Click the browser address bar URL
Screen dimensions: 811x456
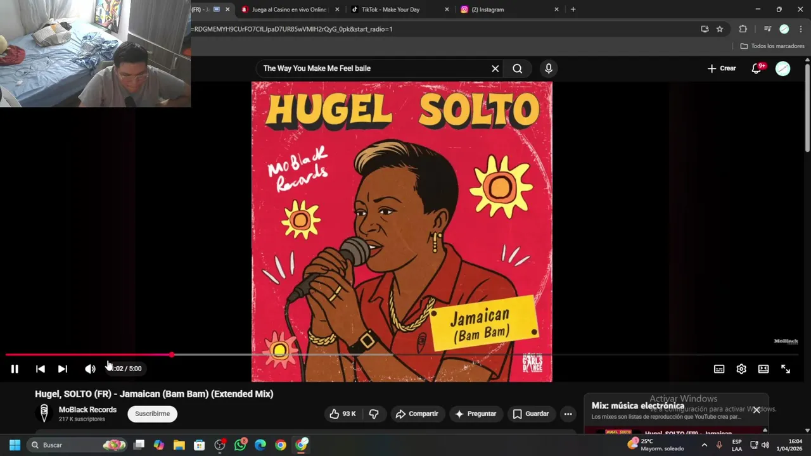(x=291, y=29)
